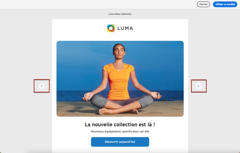Image resolution: width=240 pixels, height=153 pixels.
Task: Click the meditating woman's face in hero image
Action: 119,52
